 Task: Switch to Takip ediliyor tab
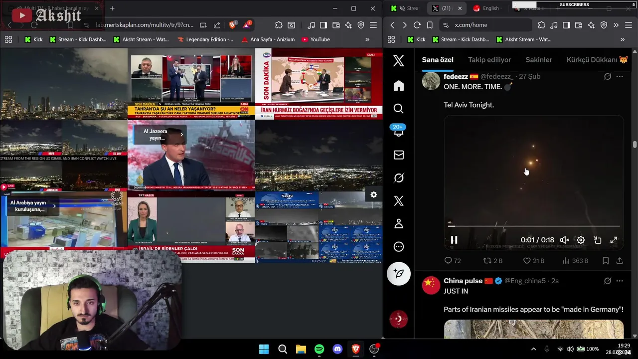click(489, 60)
